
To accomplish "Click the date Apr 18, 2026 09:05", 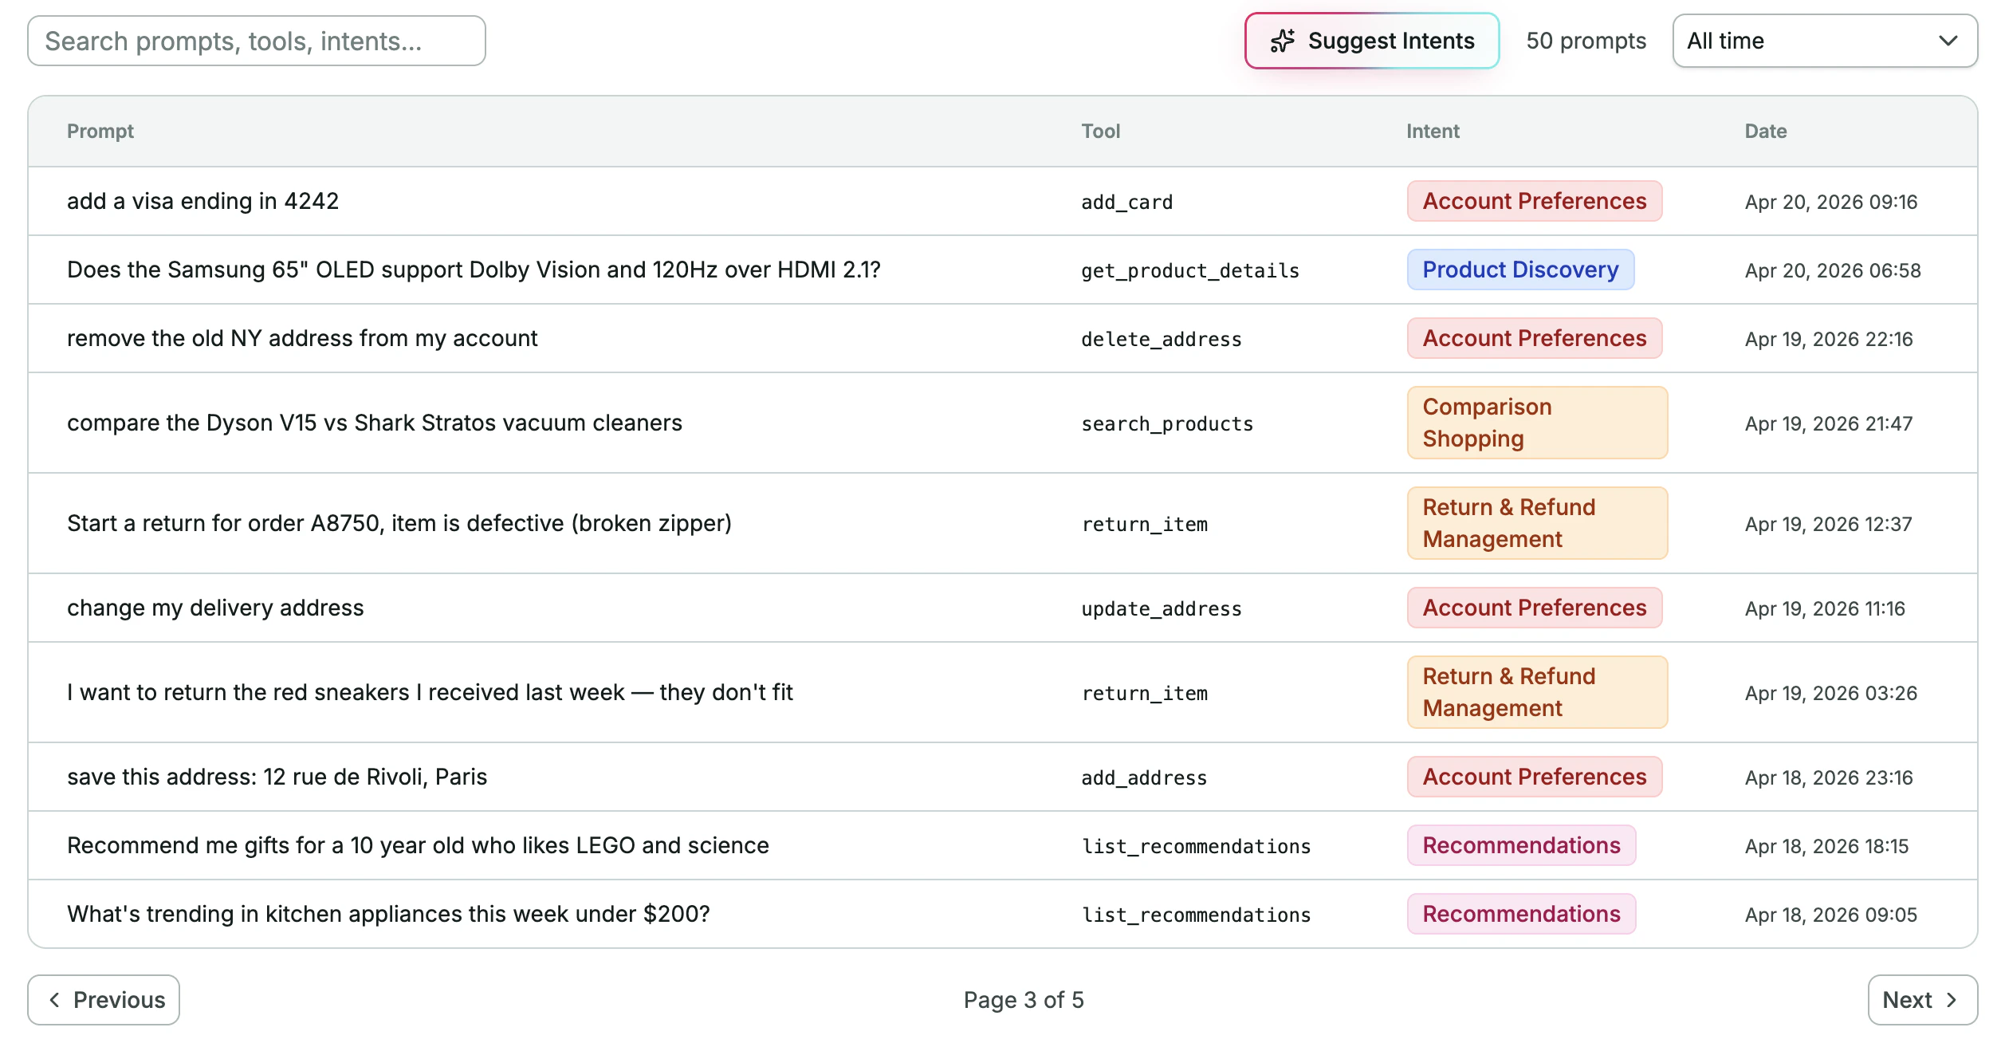I will click(1831, 915).
